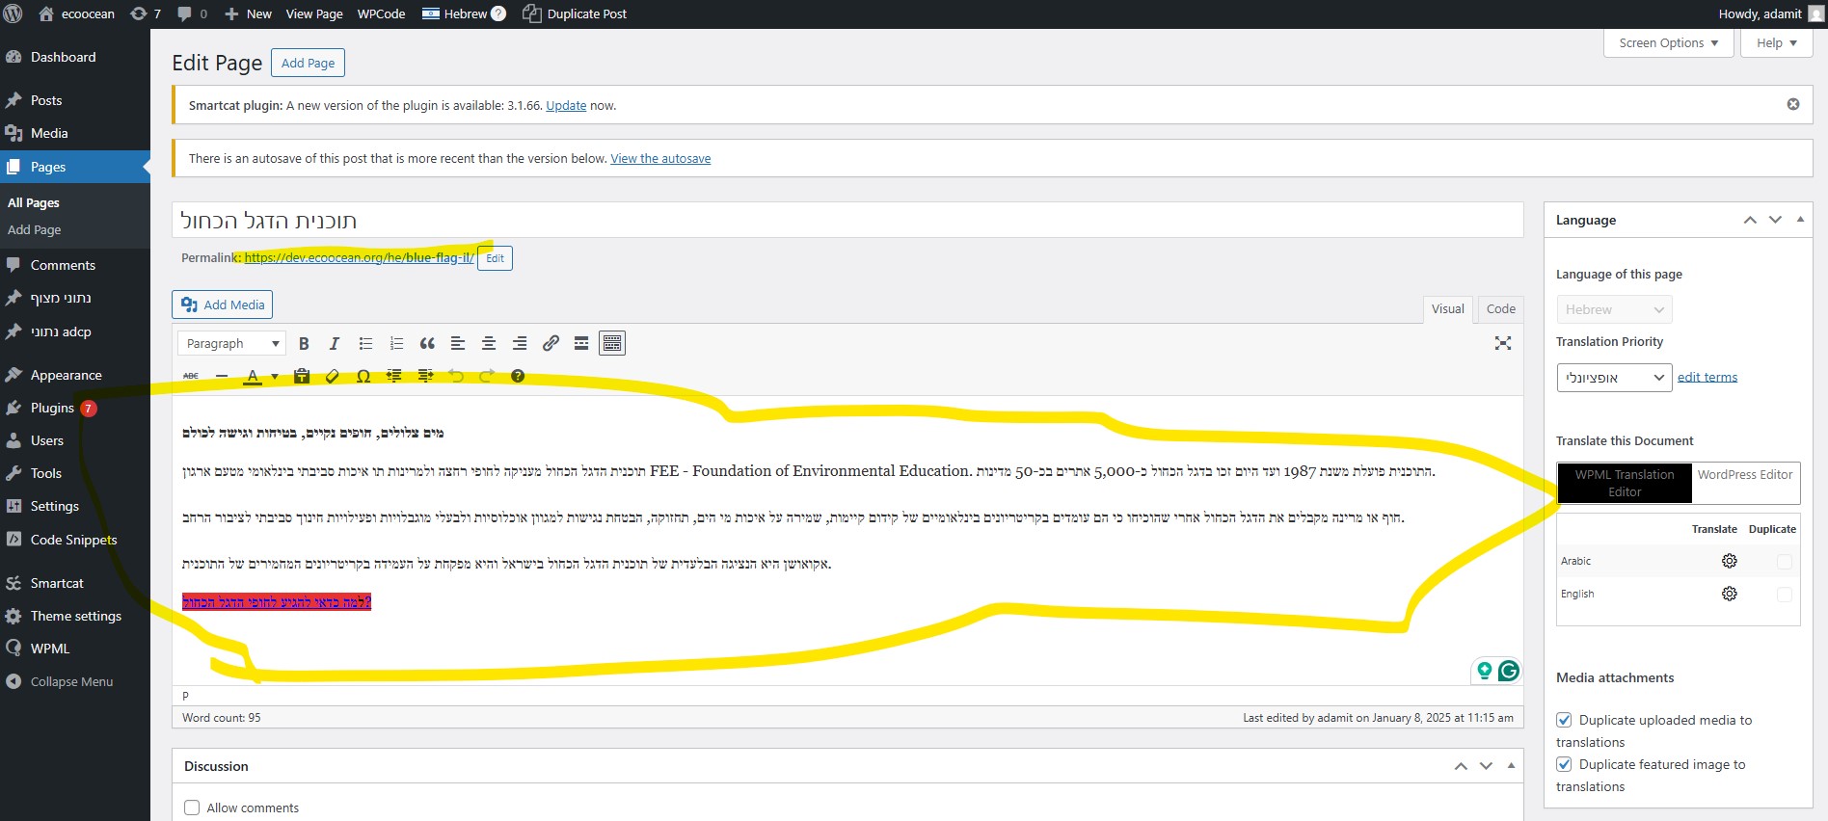Enable Allow comments checkbox

coord(192,808)
